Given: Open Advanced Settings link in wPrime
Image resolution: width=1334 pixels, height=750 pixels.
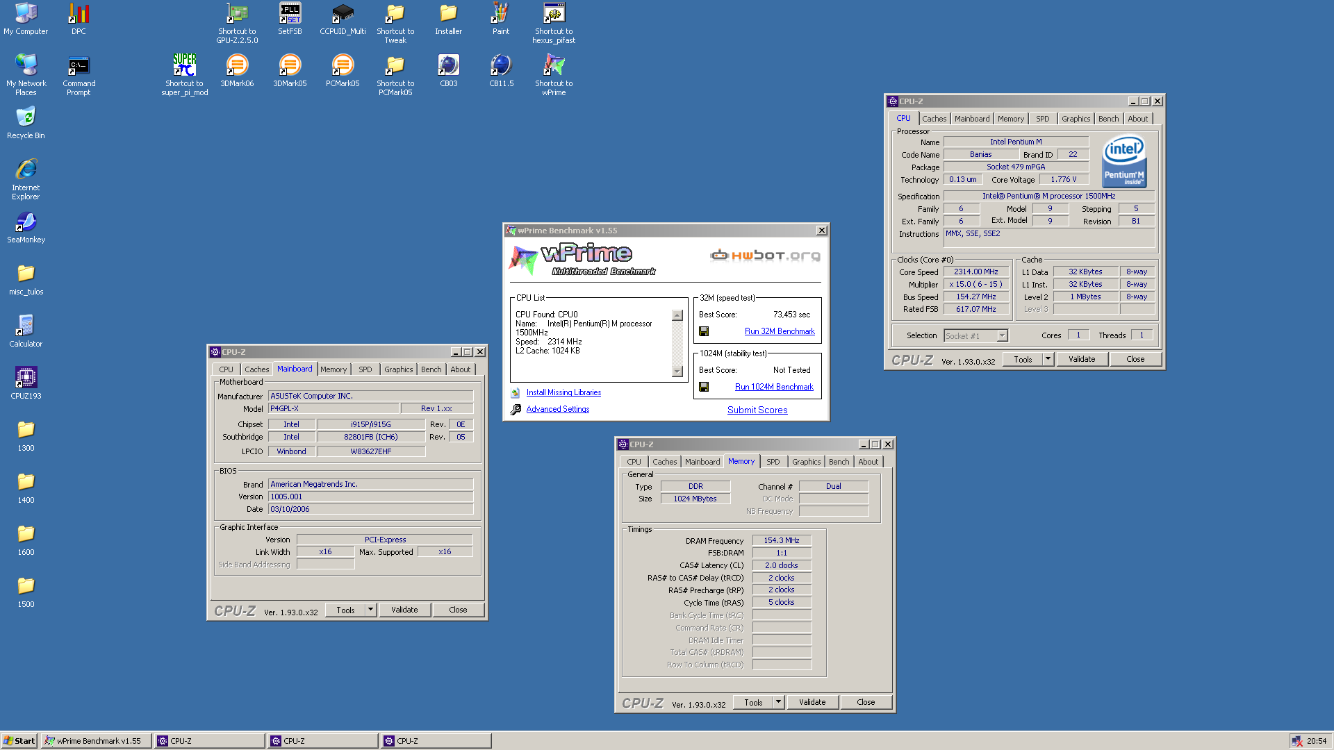Looking at the screenshot, I should [x=557, y=409].
